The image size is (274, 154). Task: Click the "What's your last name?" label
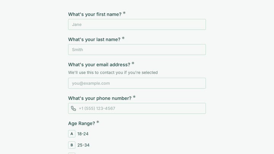tap(94, 40)
